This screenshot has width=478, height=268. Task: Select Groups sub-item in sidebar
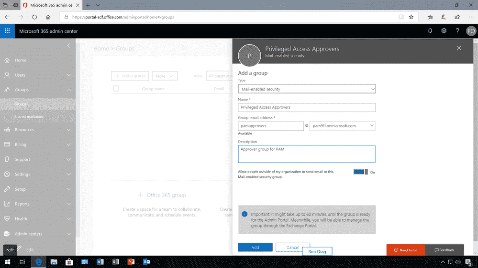point(38,104)
